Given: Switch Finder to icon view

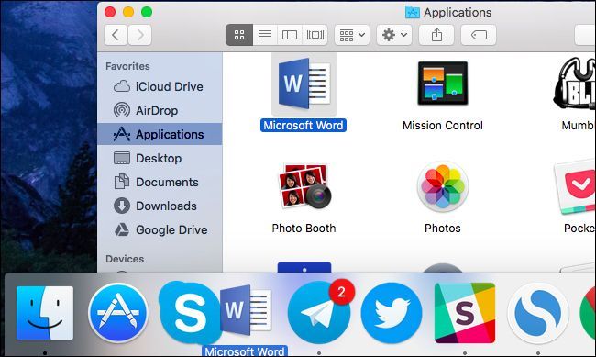Looking at the screenshot, I should pos(239,35).
